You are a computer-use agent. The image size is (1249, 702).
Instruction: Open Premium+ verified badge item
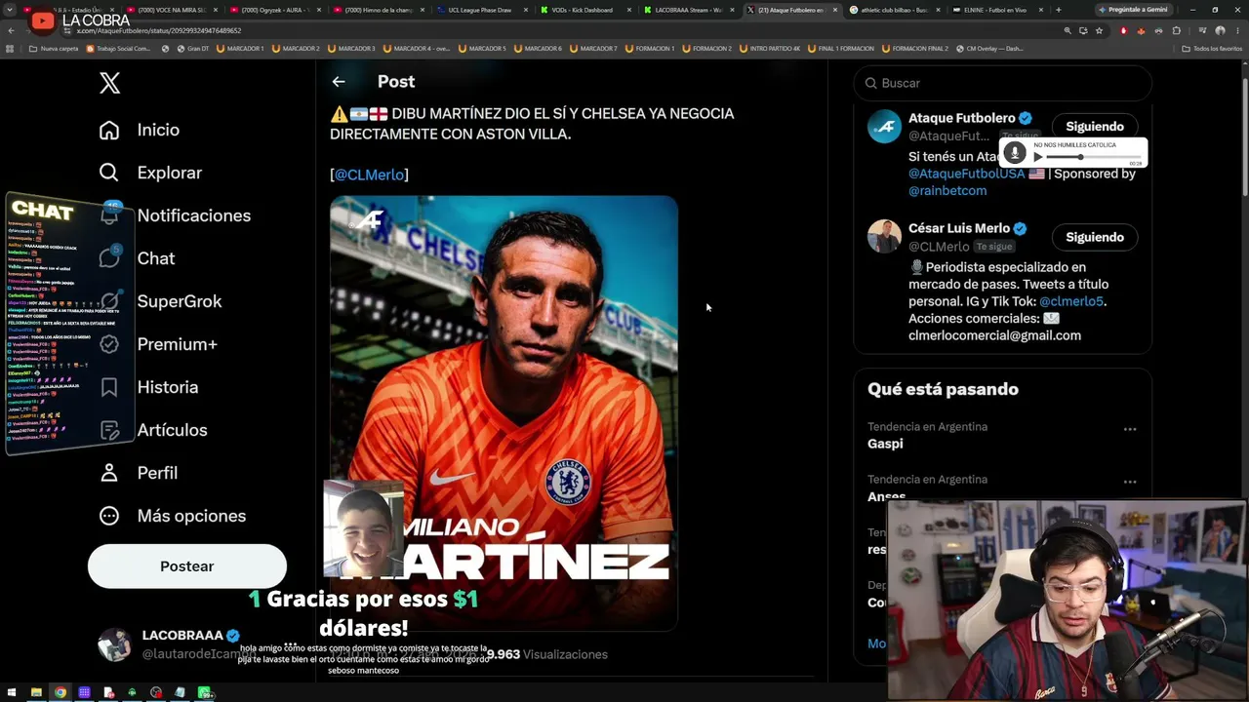109,344
